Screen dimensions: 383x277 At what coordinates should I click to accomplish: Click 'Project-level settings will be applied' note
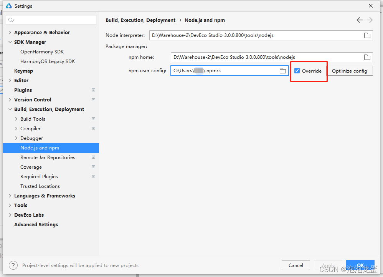click(80, 265)
